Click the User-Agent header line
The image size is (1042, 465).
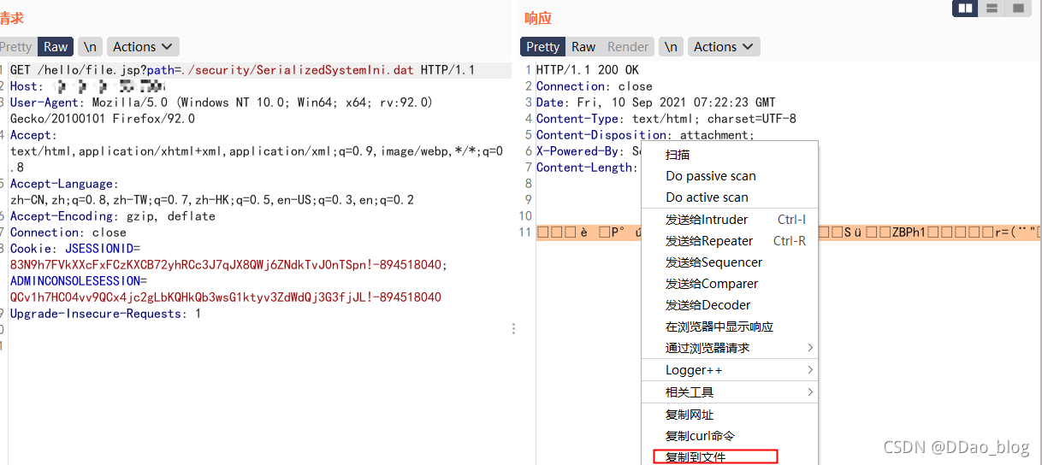coord(222,110)
